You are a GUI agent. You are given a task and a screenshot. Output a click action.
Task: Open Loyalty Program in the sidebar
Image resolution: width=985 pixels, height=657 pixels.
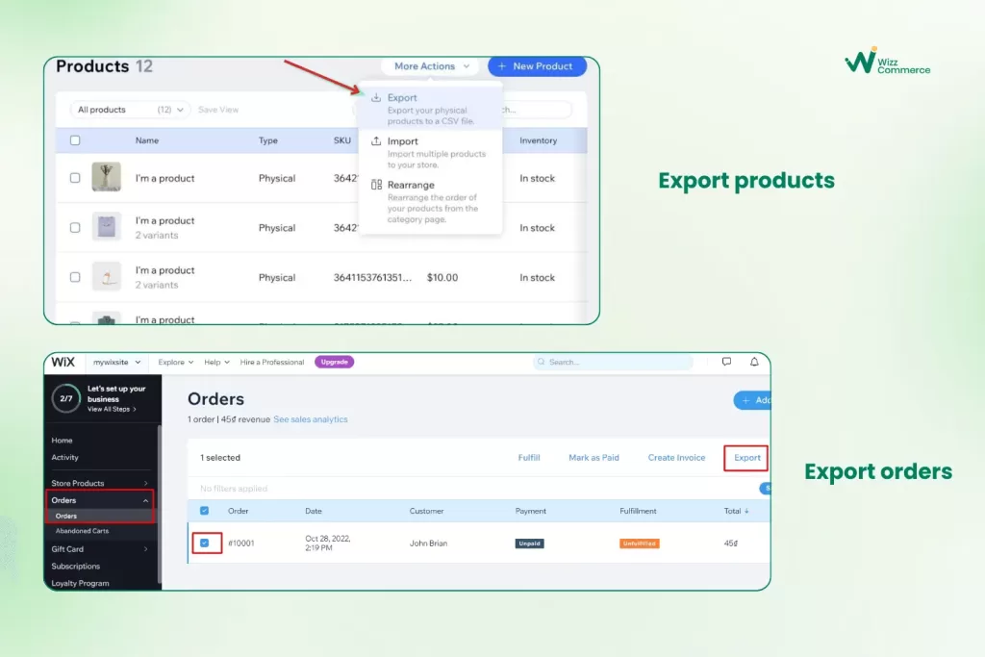tap(80, 583)
